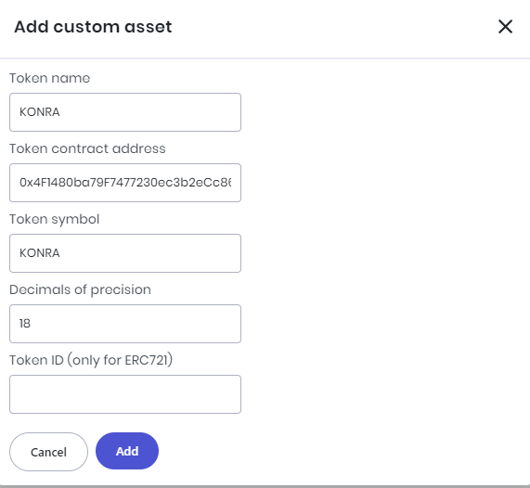Confirm with the blue Add button
530x488 pixels.
(127, 451)
